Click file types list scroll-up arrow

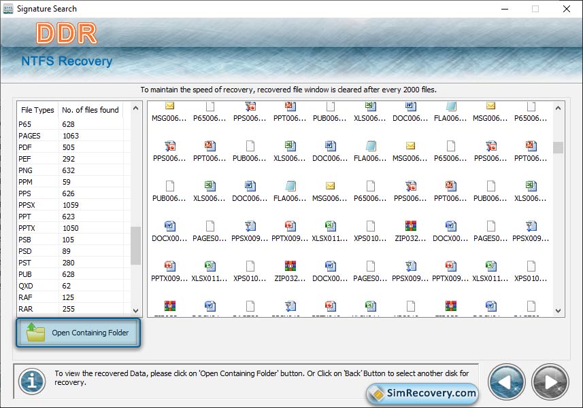(135, 109)
